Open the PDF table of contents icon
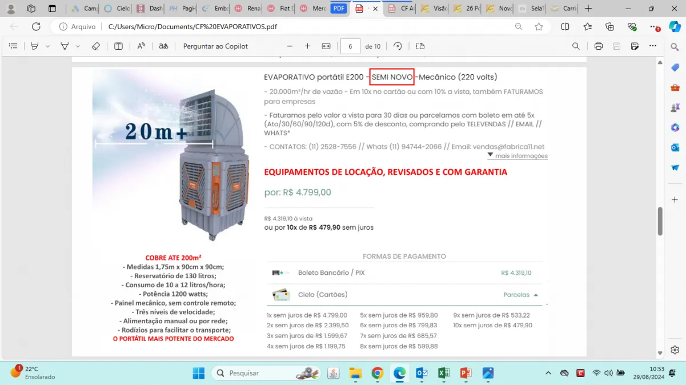This screenshot has width=686, height=385. point(13,46)
